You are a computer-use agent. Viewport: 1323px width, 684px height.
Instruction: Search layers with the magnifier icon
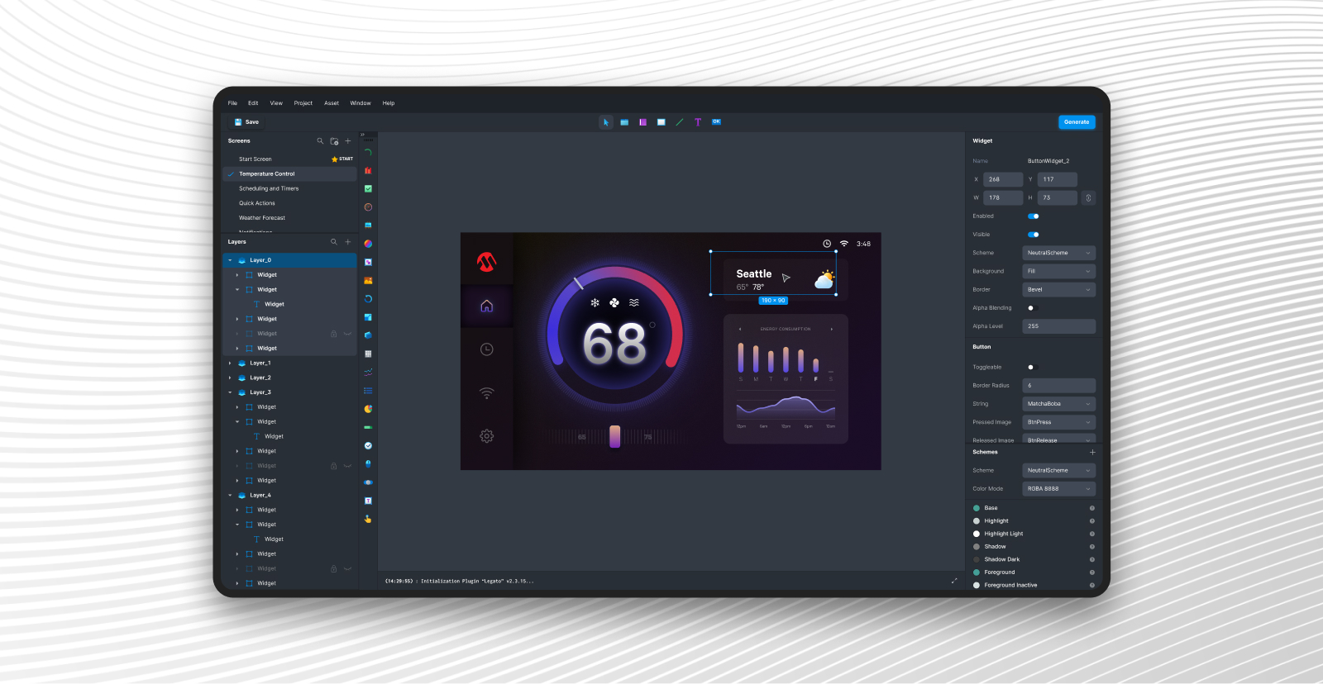coord(334,242)
